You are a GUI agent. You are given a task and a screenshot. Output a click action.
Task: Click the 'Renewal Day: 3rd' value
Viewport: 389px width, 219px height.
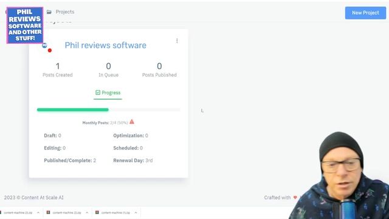133,161
